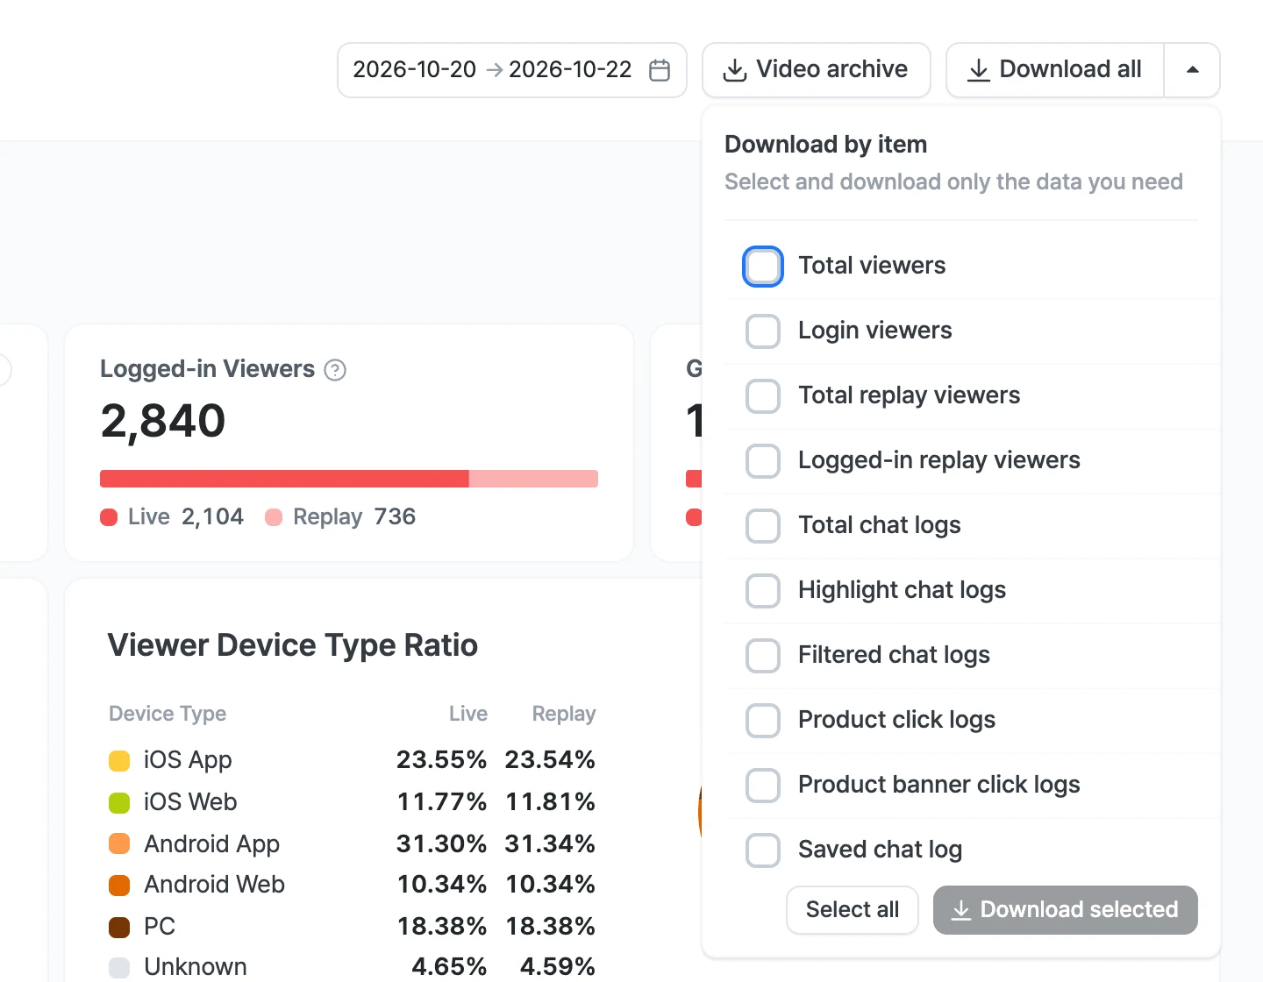Tick the Logged-in replay viewers checkbox
The height and width of the screenshot is (982, 1263).
coord(763,461)
